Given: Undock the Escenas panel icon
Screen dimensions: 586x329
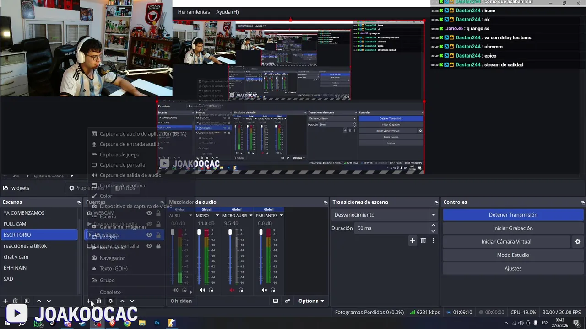Looking at the screenshot, I should (x=79, y=202).
